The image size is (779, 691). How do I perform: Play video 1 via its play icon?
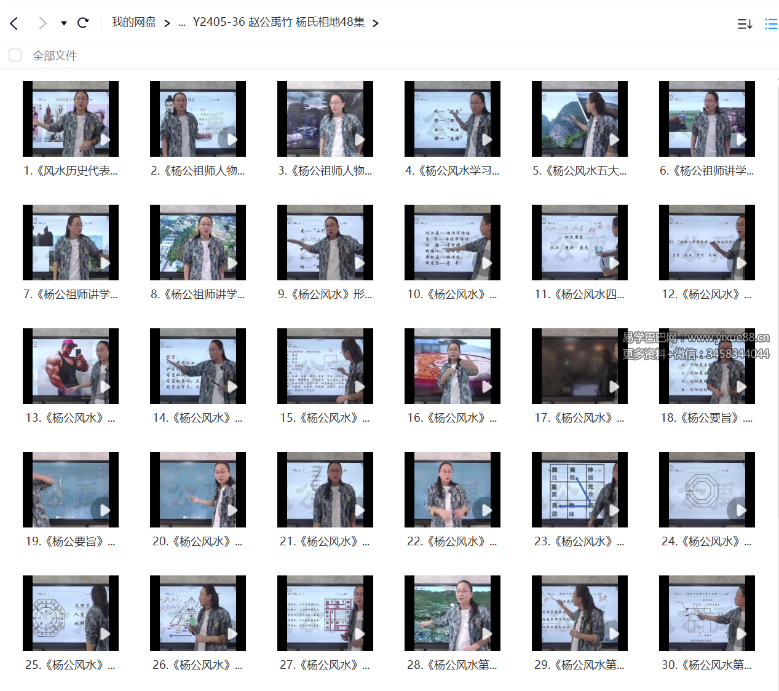pos(105,140)
